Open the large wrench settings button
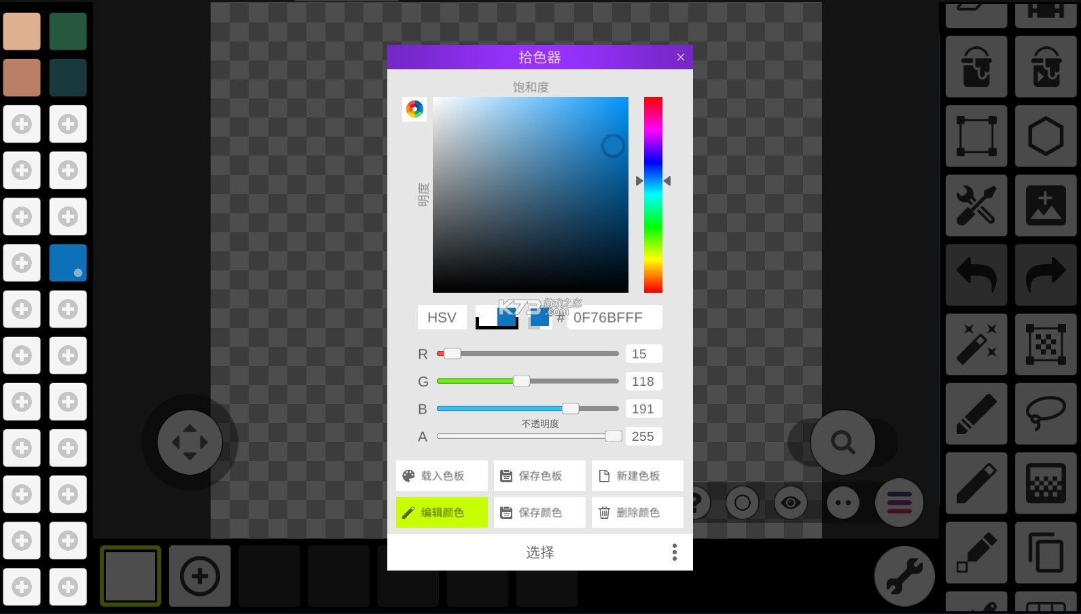 click(x=904, y=576)
